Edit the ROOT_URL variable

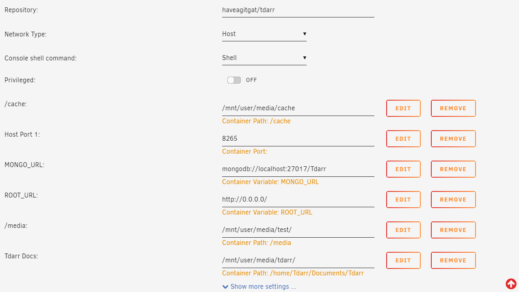[x=403, y=200]
